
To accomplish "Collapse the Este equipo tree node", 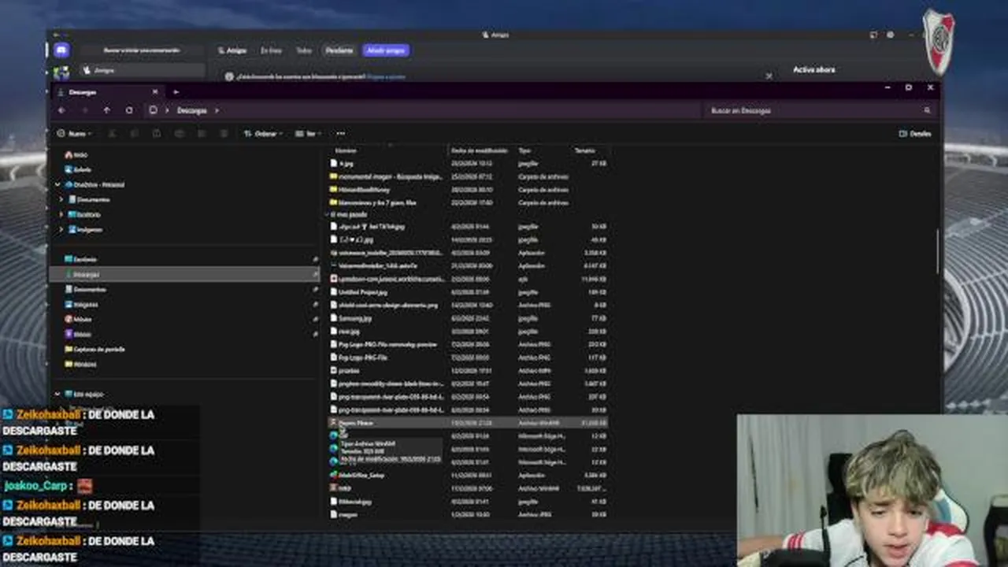I will click(57, 394).
